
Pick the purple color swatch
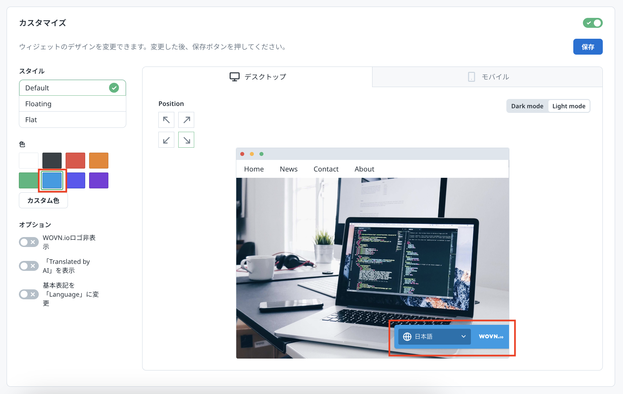click(x=99, y=180)
